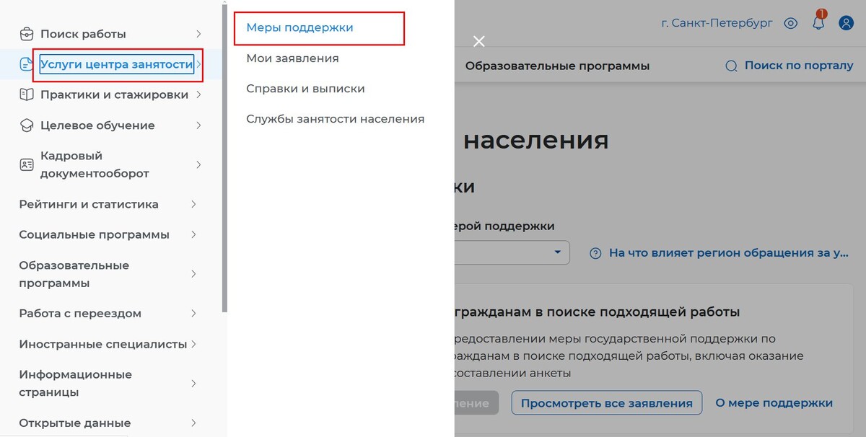Expand the Практики и стажировки chevron
The height and width of the screenshot is (437, 866).
pyautogui.click(x=198, y=94)
